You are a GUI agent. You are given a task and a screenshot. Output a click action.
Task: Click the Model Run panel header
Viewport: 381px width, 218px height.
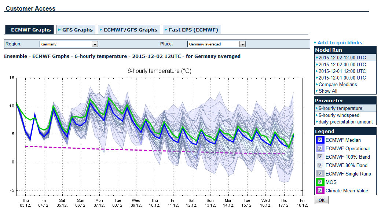(345, 50)
